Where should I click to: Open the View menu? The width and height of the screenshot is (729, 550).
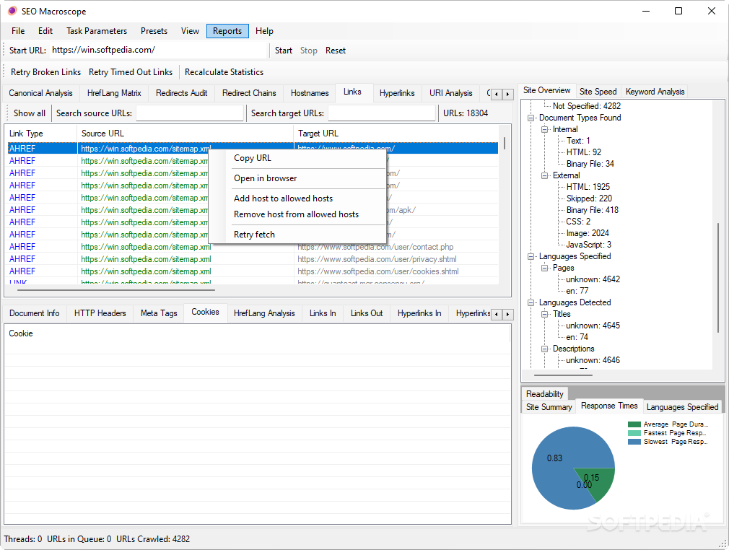pyautogui.click(x=190, y=31)
